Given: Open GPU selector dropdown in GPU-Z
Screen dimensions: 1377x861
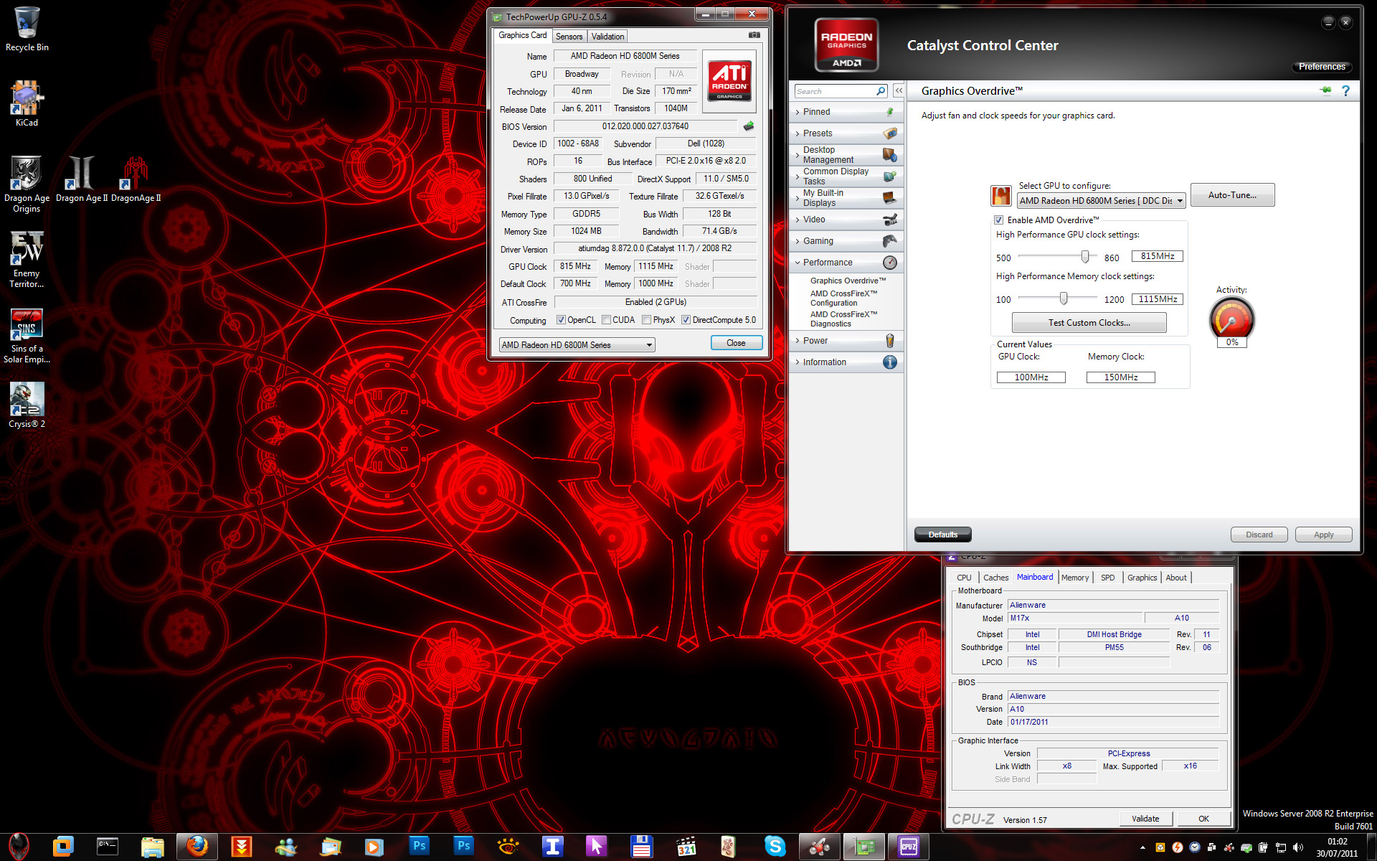Looking at the screenshot, I should [x=577, y=345].
